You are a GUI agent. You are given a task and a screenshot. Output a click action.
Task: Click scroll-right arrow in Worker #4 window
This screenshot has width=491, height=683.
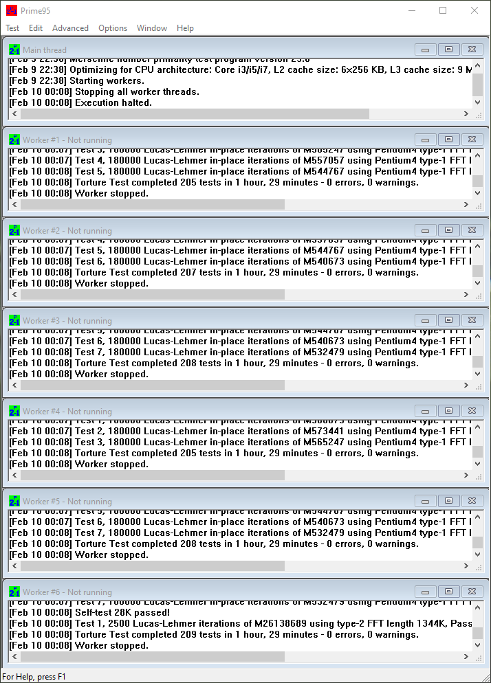coord(466,475)
